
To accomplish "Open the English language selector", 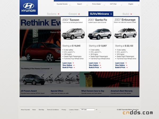I will (131, 4).
